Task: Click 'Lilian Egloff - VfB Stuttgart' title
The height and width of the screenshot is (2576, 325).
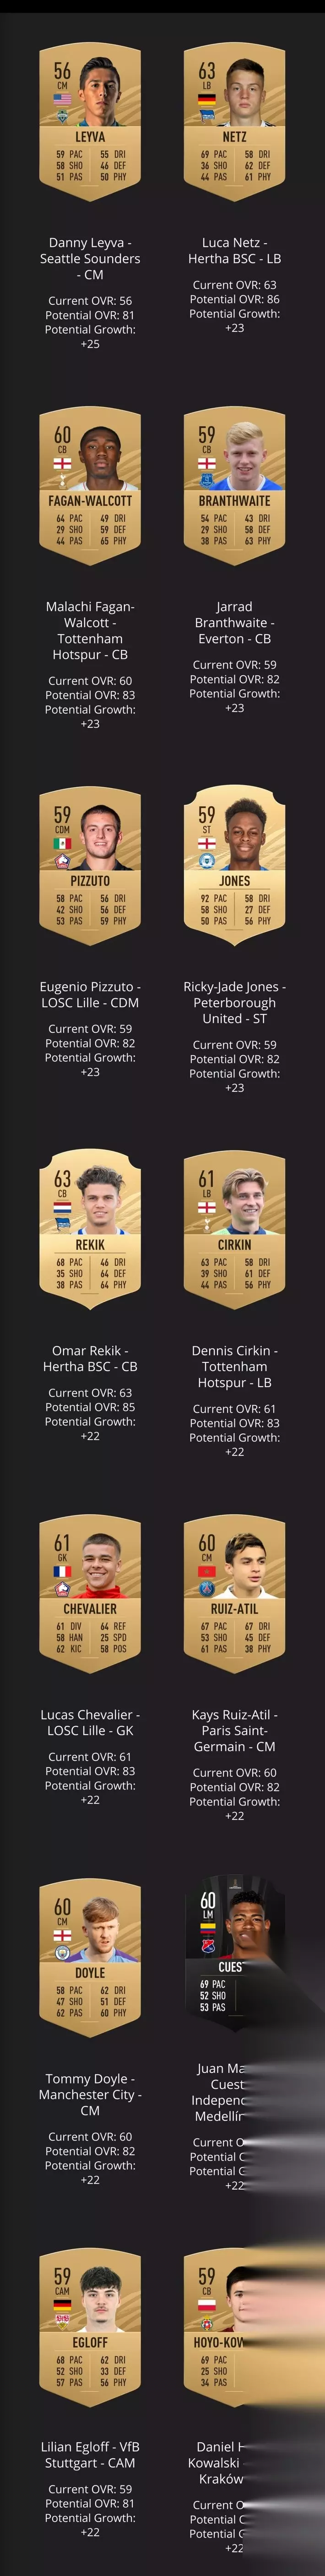Action: (x=90, y=2454)
